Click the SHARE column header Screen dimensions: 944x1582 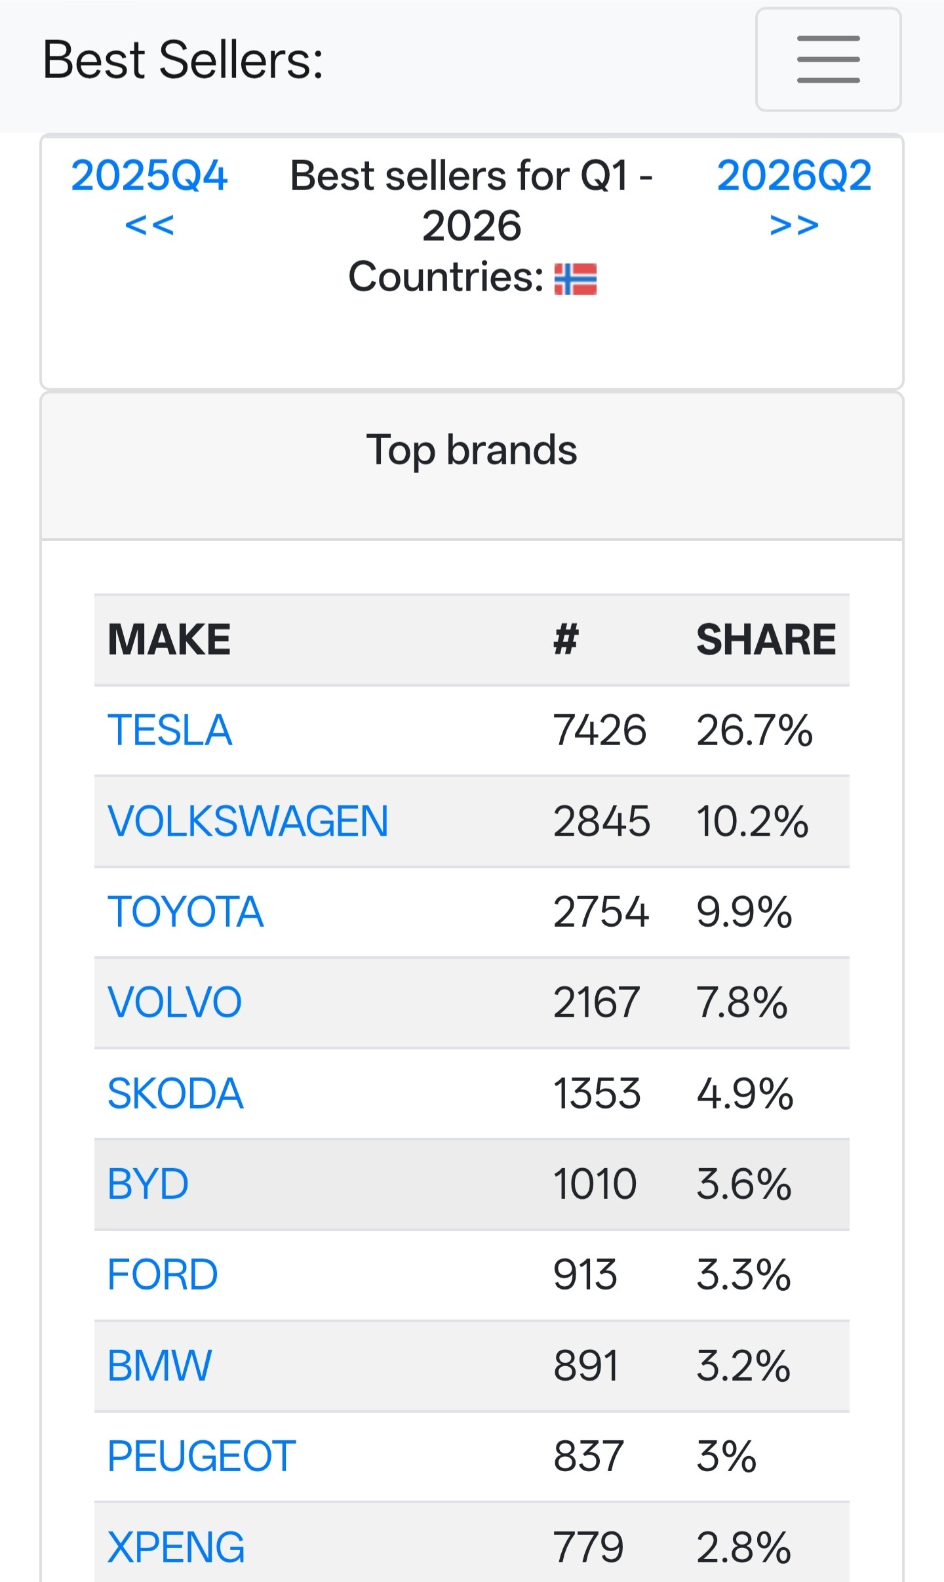click(x=766, y=639)
